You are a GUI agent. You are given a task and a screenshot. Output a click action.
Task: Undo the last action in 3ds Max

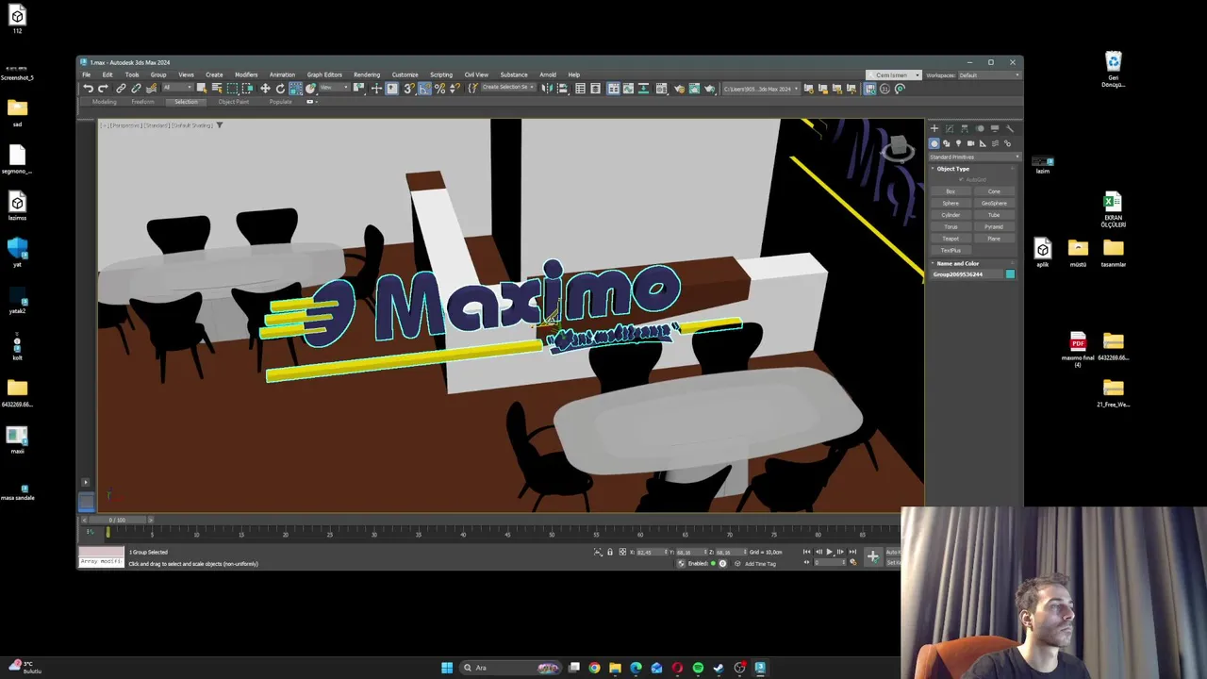88,89
